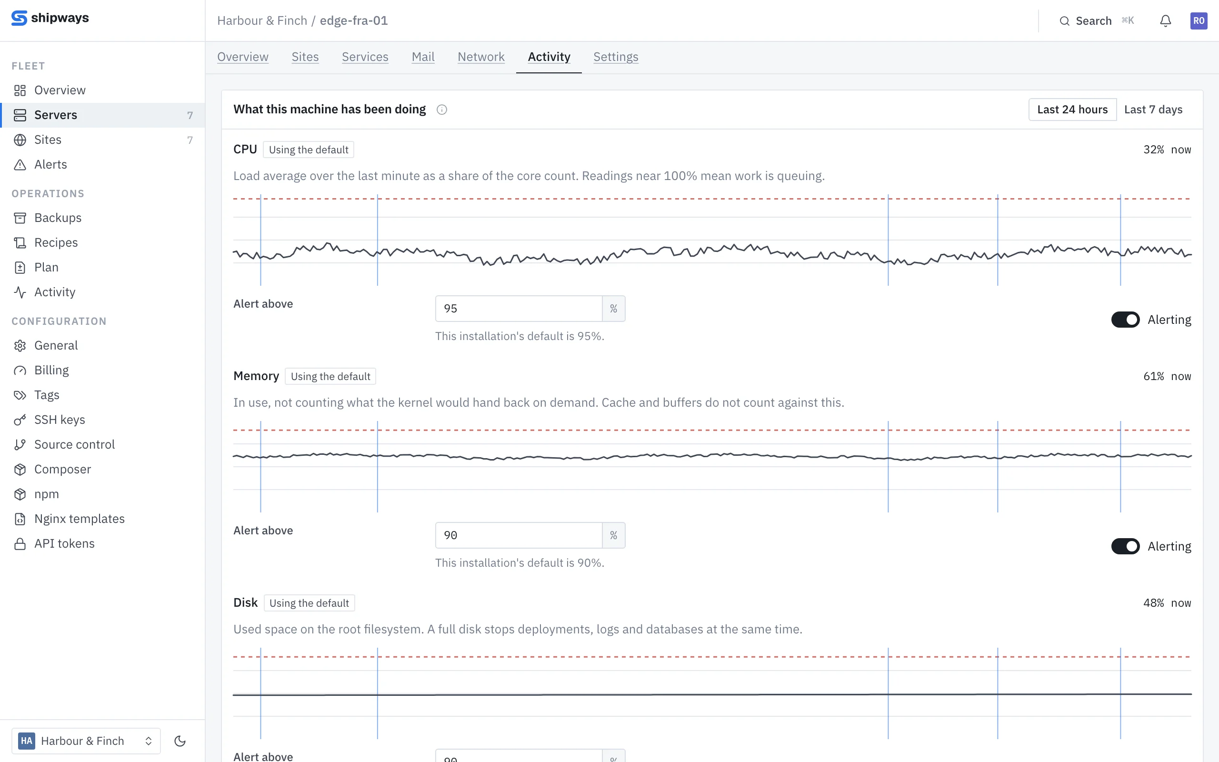
Task: Open the Search box label
Action: point(1094,20)
